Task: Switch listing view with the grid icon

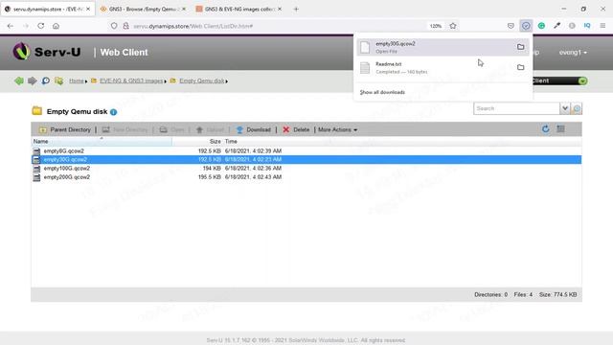Action: point(560,129)
